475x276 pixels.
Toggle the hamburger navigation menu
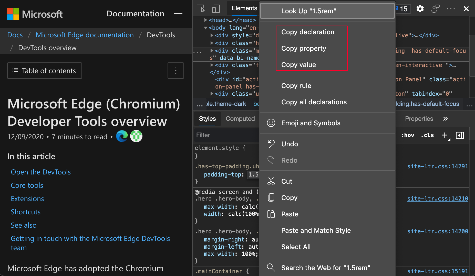178,14
